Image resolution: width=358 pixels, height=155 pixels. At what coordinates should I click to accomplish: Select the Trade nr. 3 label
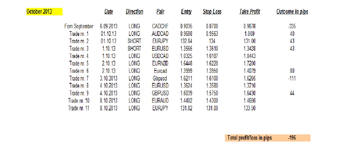point(79,49)
